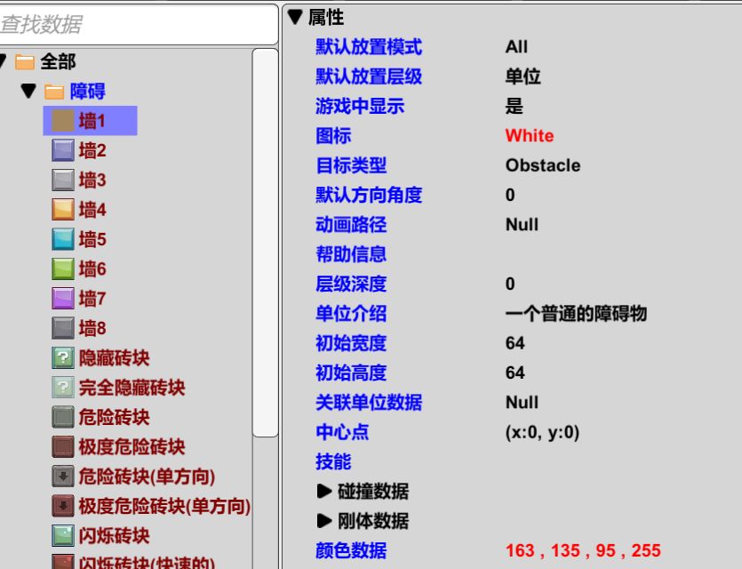Expand the 碰撞数据 section
The height and width of the screenshot is (569, 742).
[x=323, y=491]
